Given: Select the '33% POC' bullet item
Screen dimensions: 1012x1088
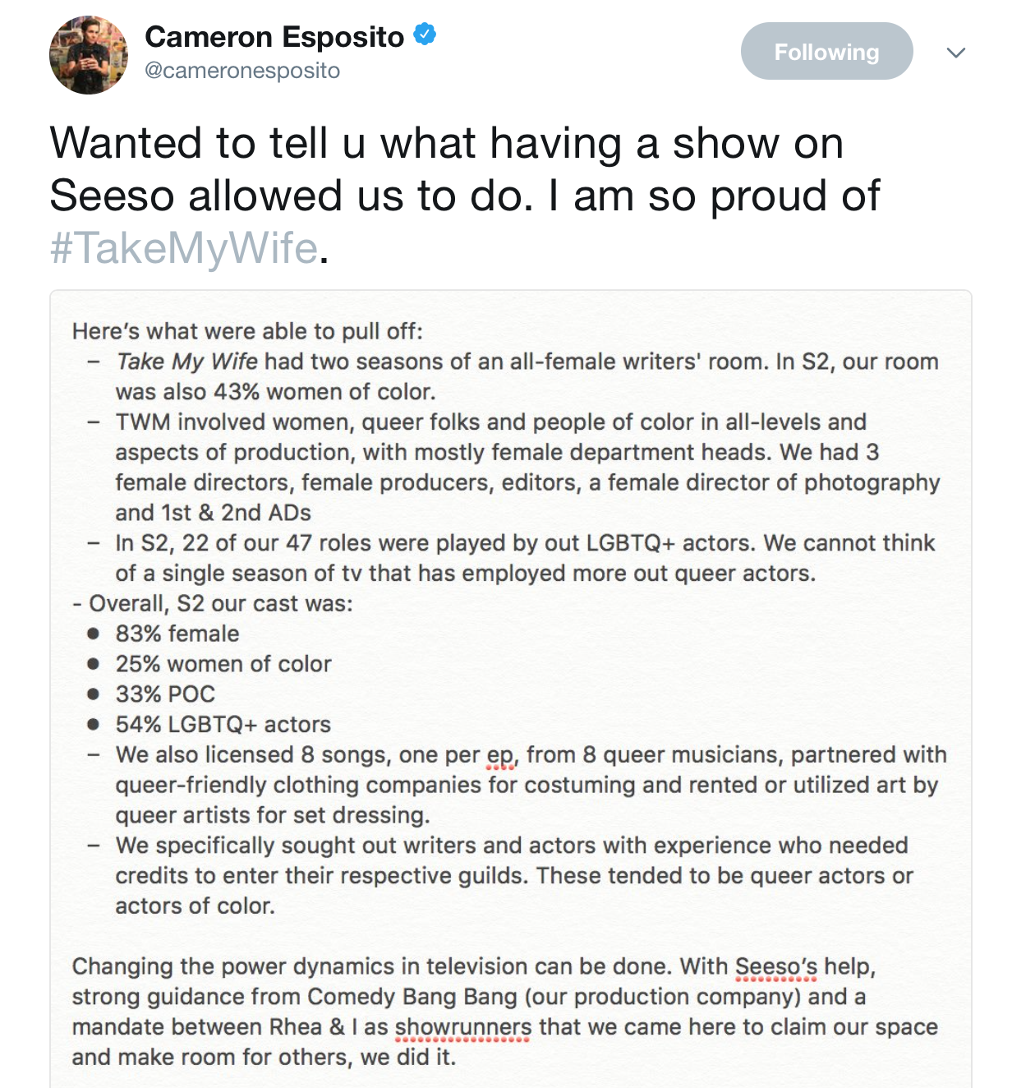Looking at the screenshot, I should coord(165,694).
